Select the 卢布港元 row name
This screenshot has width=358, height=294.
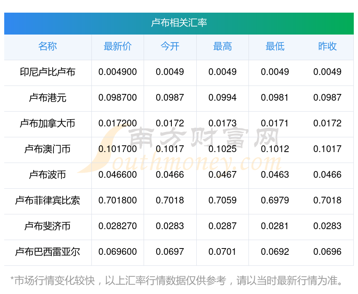click(x=48, y=98)
